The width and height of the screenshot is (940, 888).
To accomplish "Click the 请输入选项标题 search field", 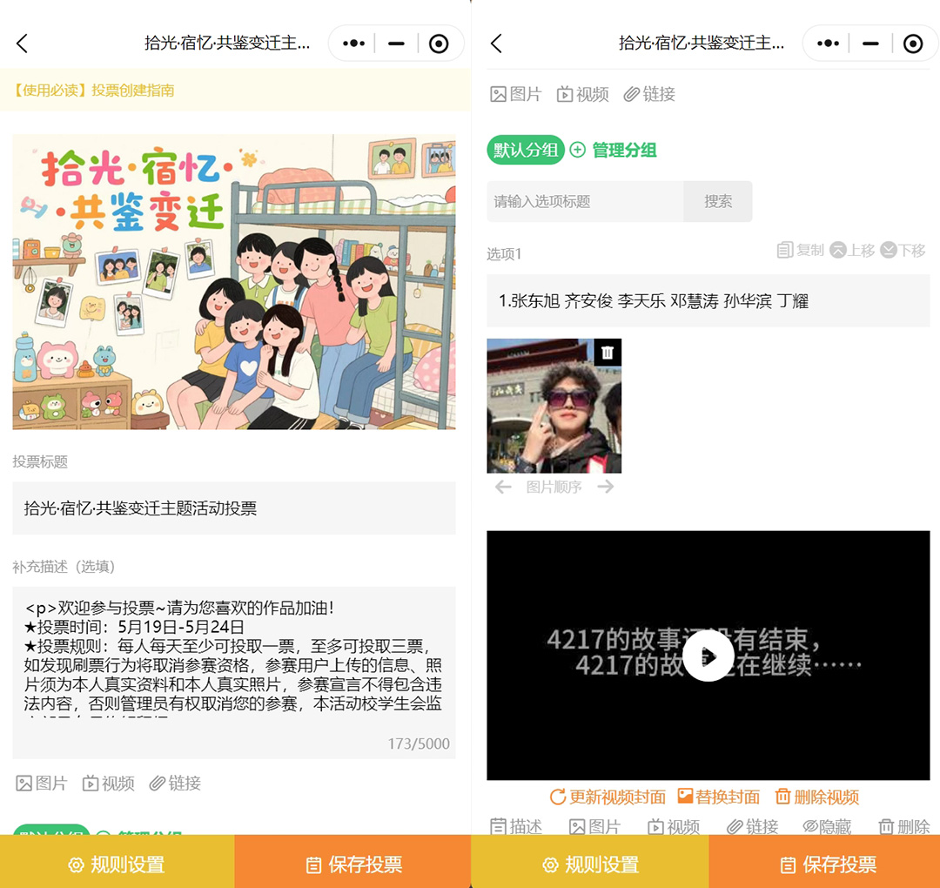I will [x=585, y=201].
